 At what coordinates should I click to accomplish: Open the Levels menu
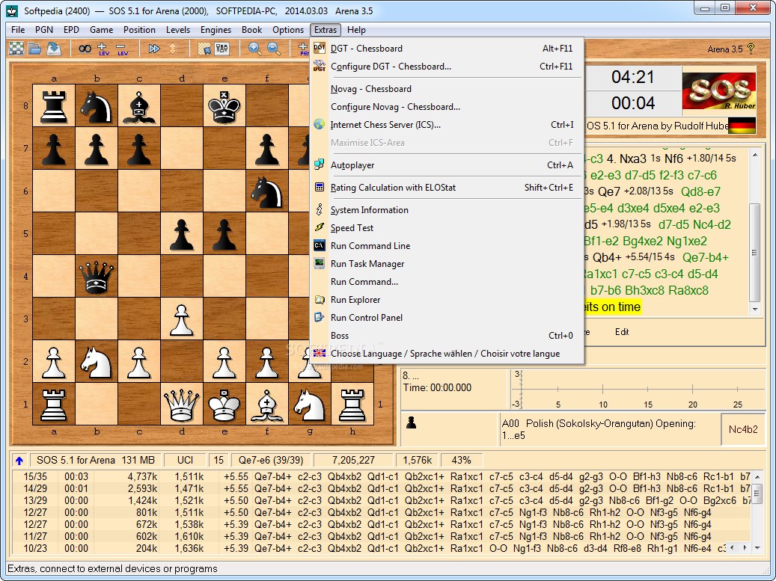point(178,30)
